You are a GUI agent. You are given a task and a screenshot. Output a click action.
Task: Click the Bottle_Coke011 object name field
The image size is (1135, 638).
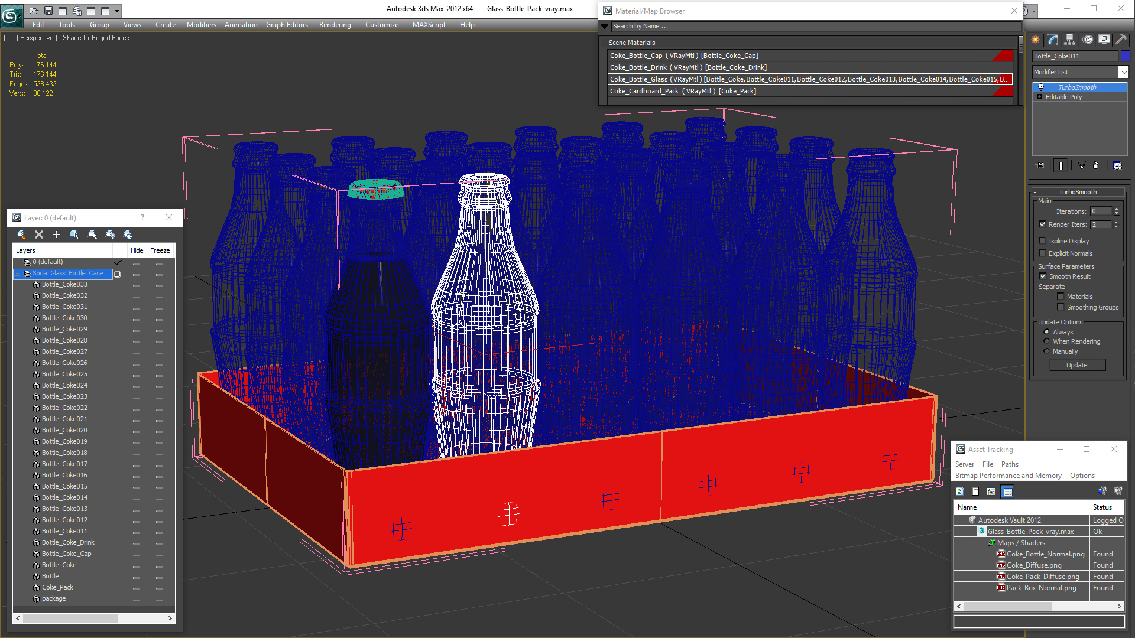[x=1075, y=56]
